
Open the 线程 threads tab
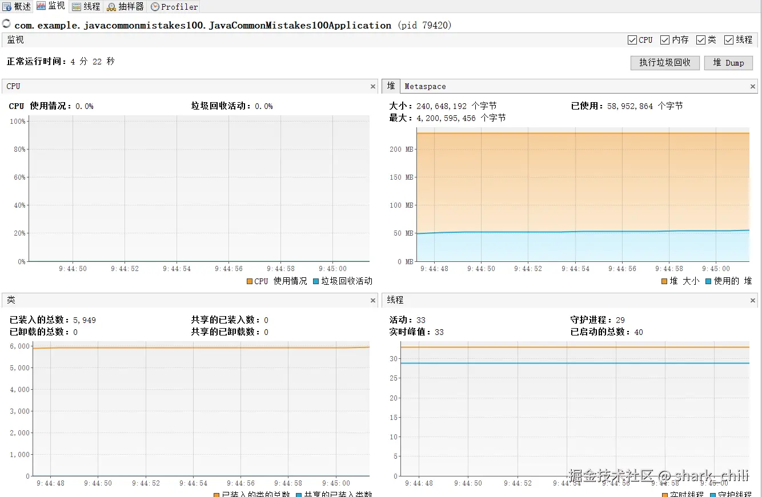pyautogui.click(x=86, y=6)
